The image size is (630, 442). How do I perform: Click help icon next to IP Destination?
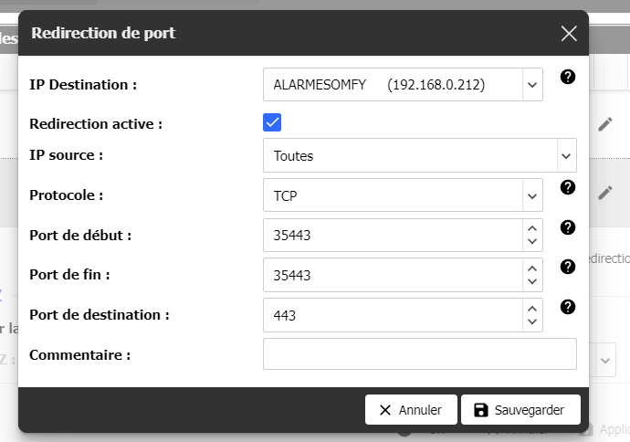point(567,77)
